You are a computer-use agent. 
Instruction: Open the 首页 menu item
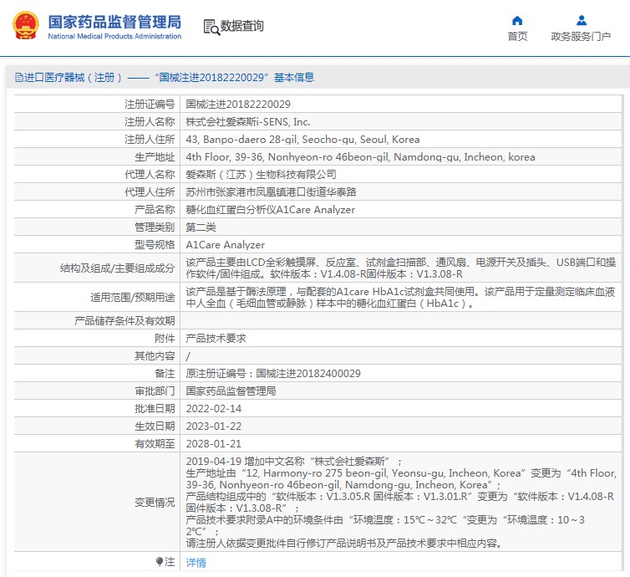(517, 36)
